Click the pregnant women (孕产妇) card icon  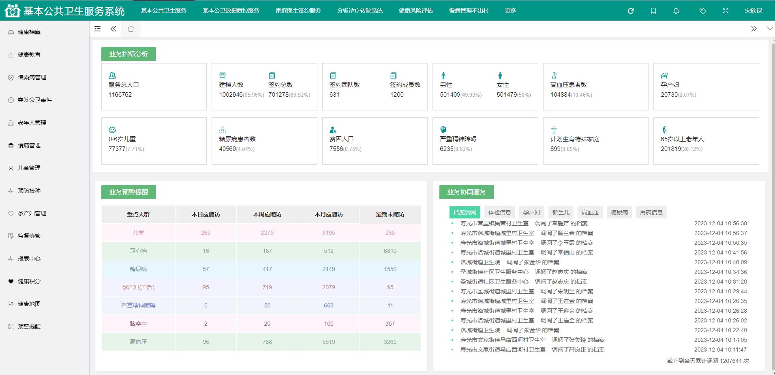pyautogui.click(x=664, y=76)
